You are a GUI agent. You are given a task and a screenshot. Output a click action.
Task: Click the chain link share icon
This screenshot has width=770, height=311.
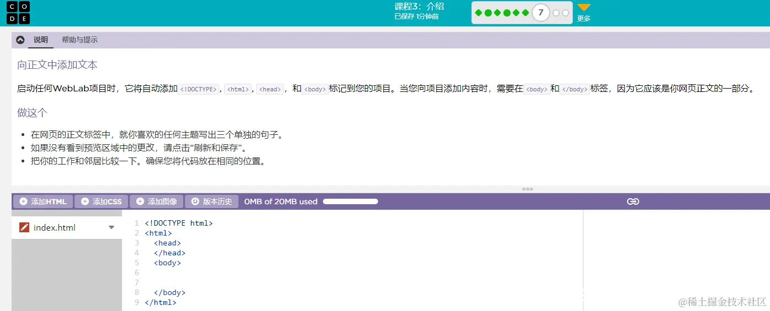[x=633, y=201]
